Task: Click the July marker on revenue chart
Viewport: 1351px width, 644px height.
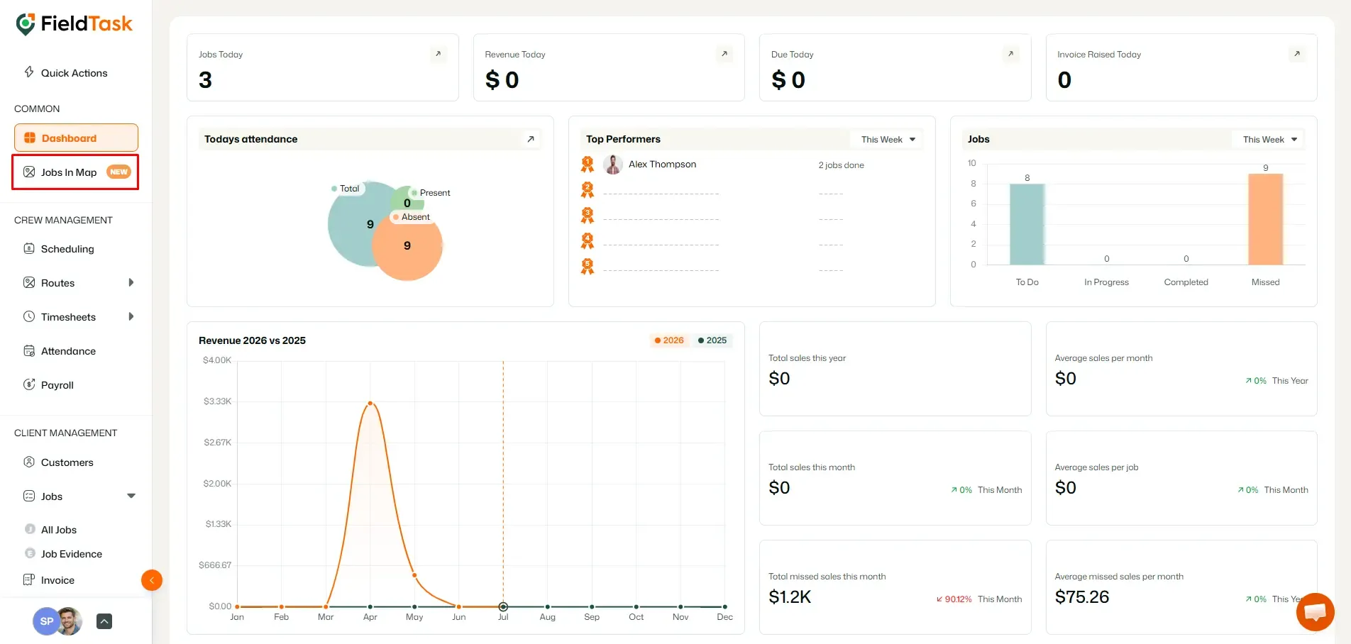Action: click(x=503, y=606)
